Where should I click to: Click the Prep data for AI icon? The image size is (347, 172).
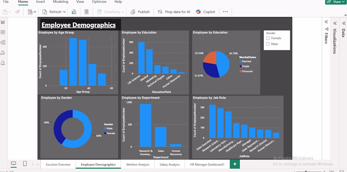[160, 12]
